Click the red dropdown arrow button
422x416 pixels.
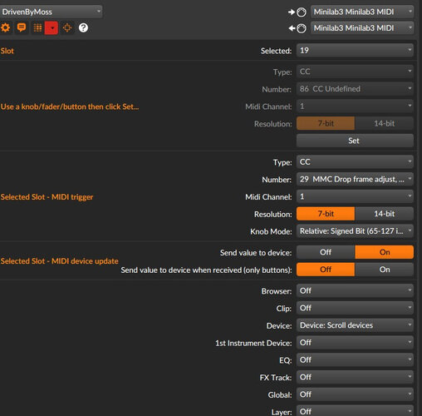pyautogui.click(x=52, y=27)
